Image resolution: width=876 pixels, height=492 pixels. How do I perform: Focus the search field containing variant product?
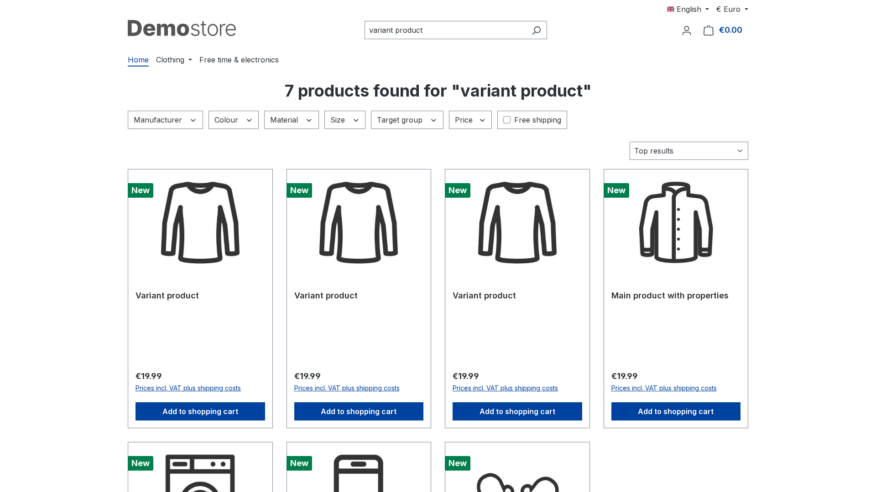447,30
